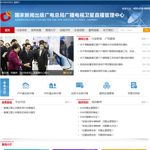Click the carousel caption about 卫星直播中心

[25, 72]
